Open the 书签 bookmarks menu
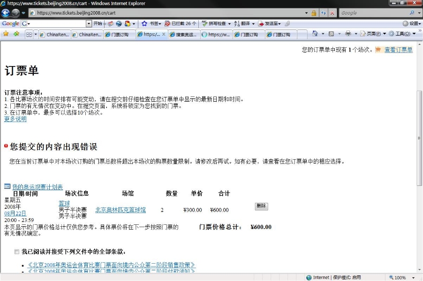423x281 pixels. (155, 23)
